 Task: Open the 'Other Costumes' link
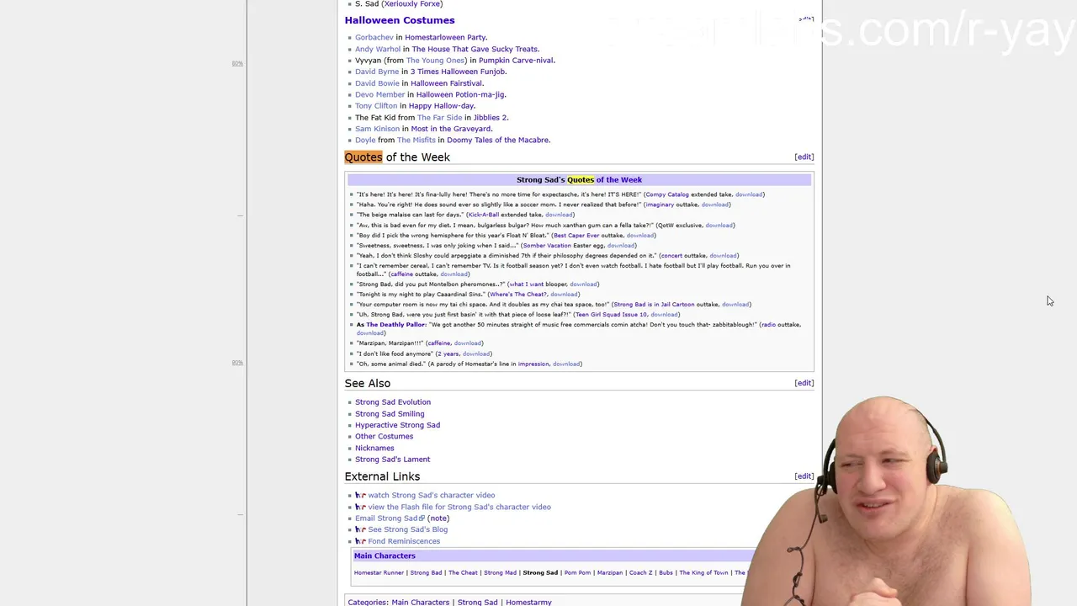tap(384, 437)
